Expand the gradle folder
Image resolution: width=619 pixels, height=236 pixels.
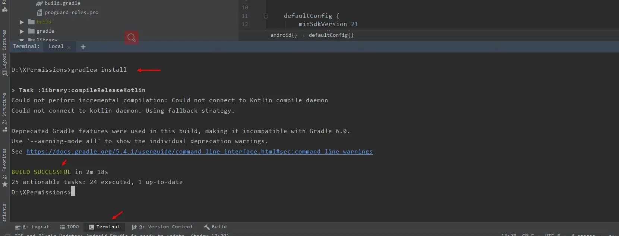[x=22, y=31]
